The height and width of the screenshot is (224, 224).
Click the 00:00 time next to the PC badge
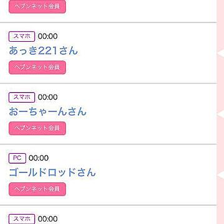coord(39,158)
